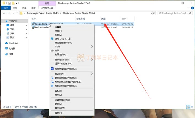Open recent locations dropdown arrow
Image resolution: width=195 pixels, height=118 pixels.
point(13,13)
